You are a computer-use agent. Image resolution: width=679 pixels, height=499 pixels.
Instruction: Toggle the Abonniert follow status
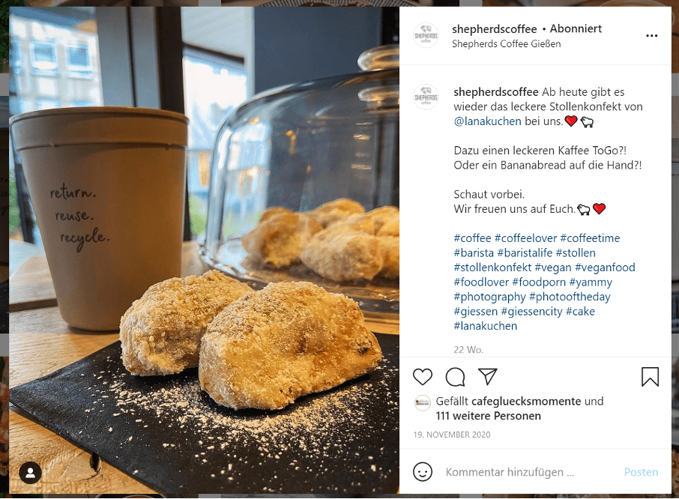tap(576, 29)
